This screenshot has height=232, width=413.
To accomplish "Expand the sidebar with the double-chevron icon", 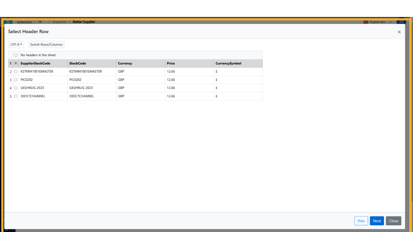I will (6, 230).
